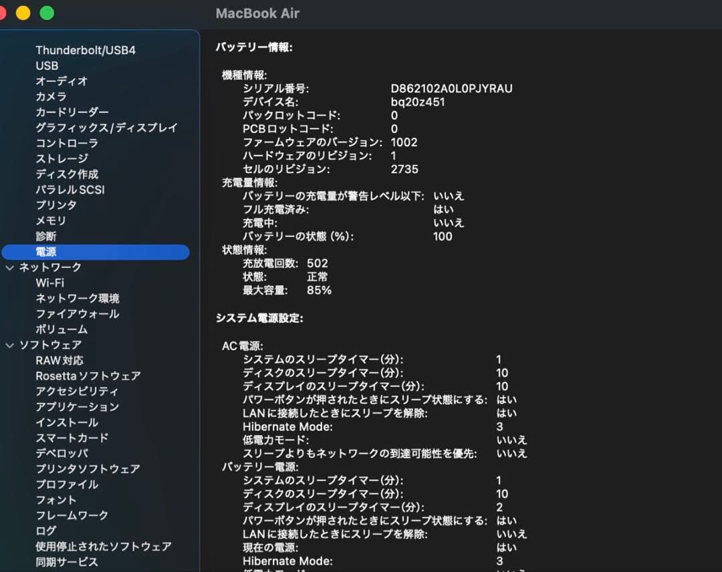This screenshot has width=722, height=572.
Task: Click the 最大容量 value 85%
Action: tap(319, 291)
